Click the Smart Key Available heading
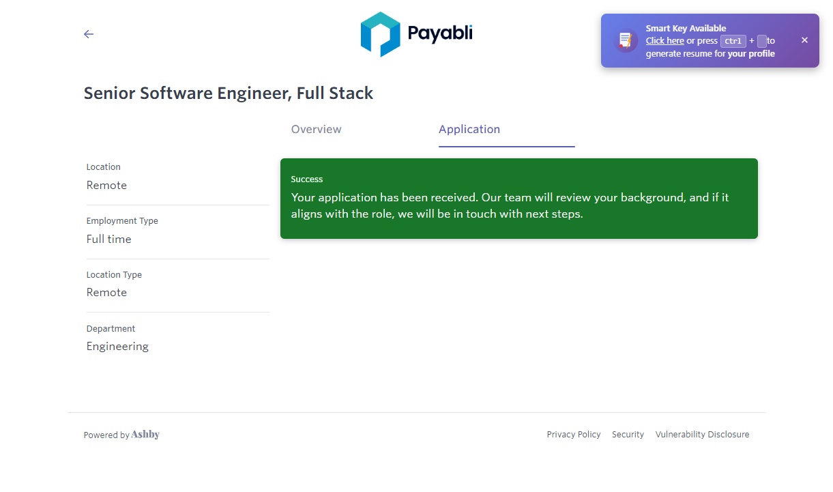This screenshot has height=492, width=833. (686, 29)
